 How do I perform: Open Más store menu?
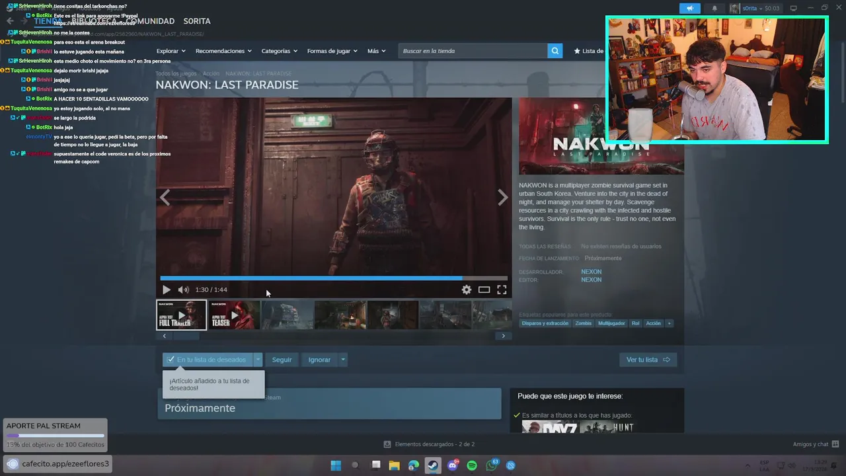point(376,51)
